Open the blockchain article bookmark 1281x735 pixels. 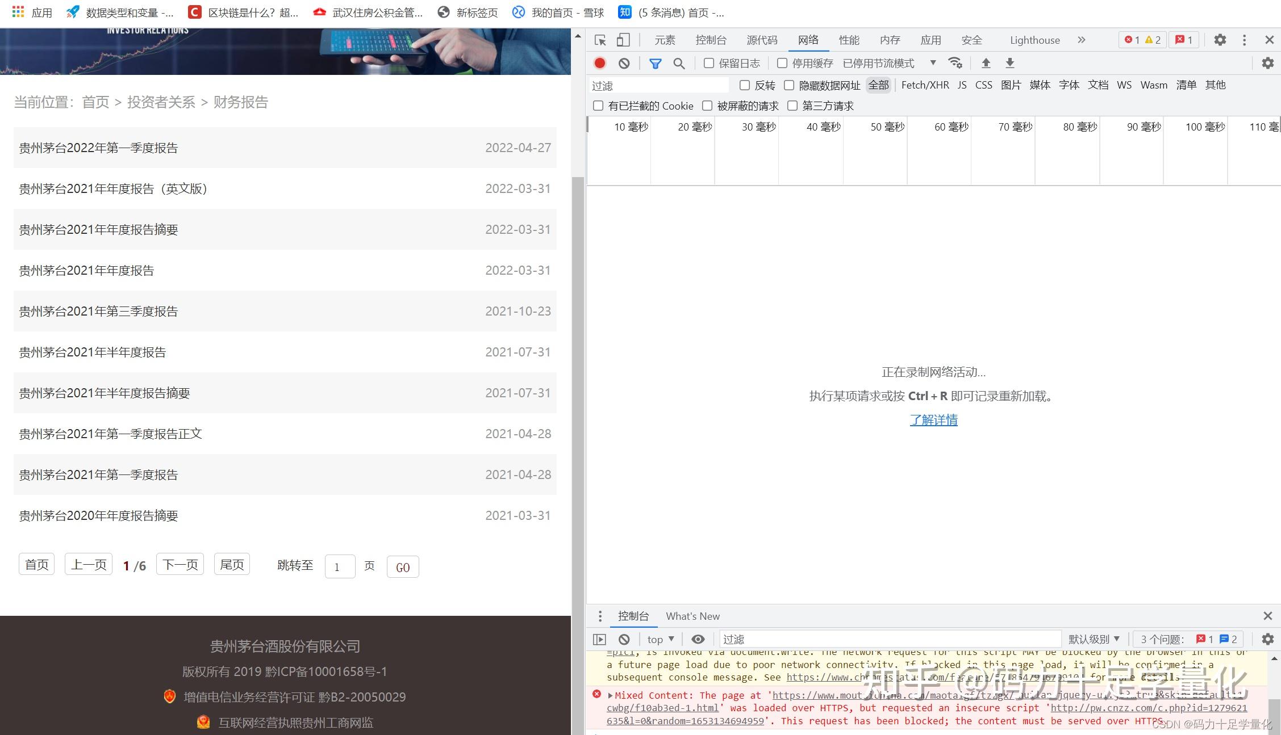coord(243,12)
